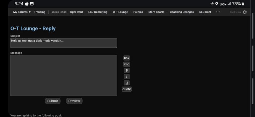Focus the Subject text field

pyautogui.click(x=63, y=43)
